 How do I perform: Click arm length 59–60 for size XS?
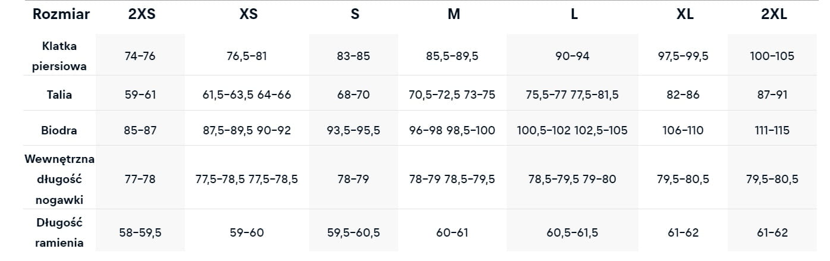(x=247, y=232)
